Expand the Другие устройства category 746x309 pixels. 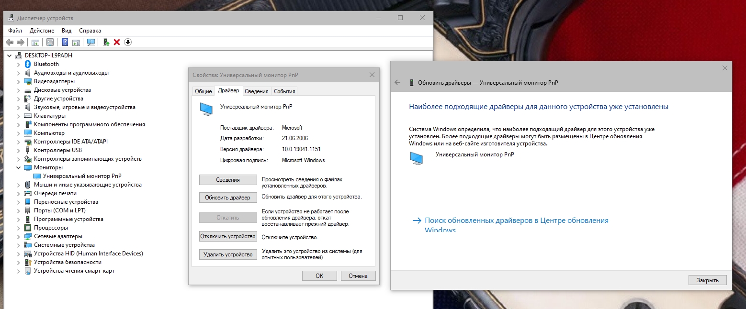click(x=18, y=99)
